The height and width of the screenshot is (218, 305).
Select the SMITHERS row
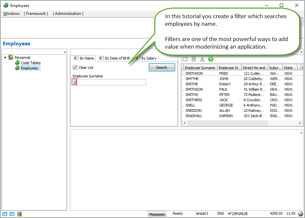click(242, 100)
